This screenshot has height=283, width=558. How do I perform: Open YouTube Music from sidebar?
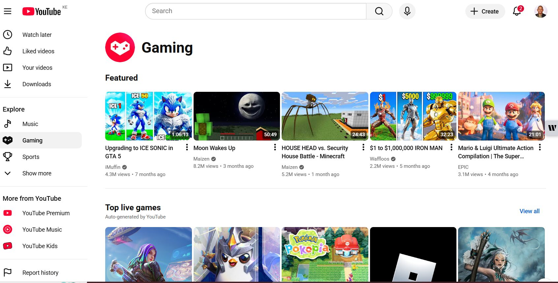42,230
